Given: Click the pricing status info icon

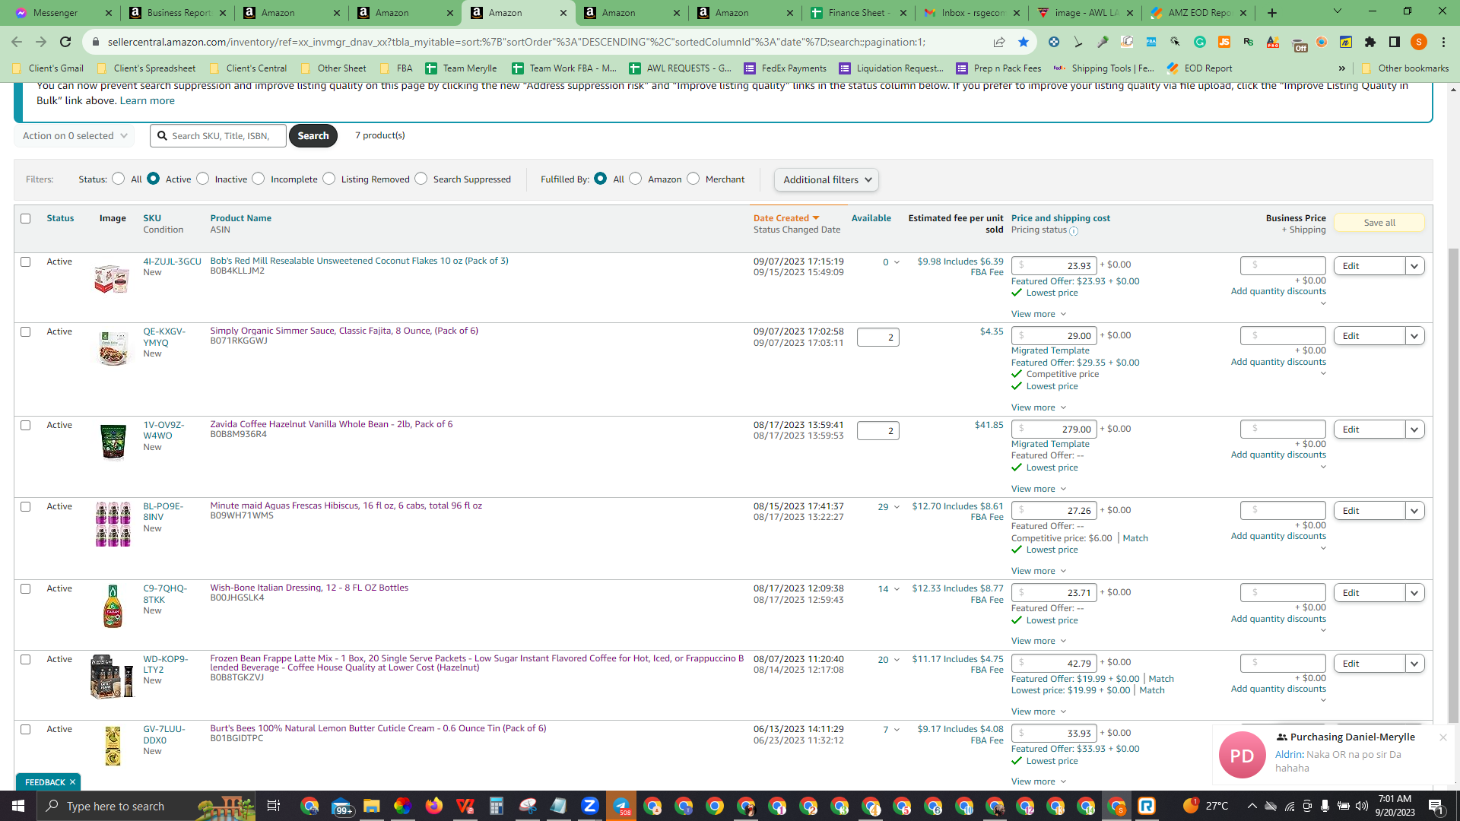Looking at the screenshot, I should 1074,230.
